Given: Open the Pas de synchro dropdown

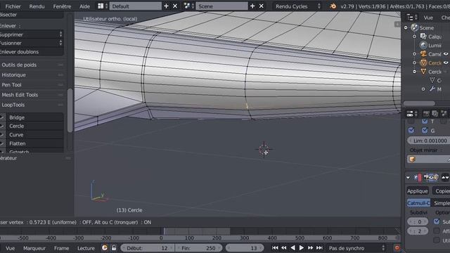Looking at the screenshot, I should click(356, 248).
